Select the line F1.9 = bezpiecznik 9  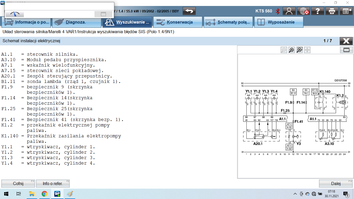pos(47,90)
